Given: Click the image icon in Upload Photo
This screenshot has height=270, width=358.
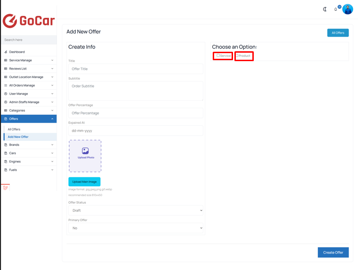Looking at the screenshot, I should [x=85, y=151].
